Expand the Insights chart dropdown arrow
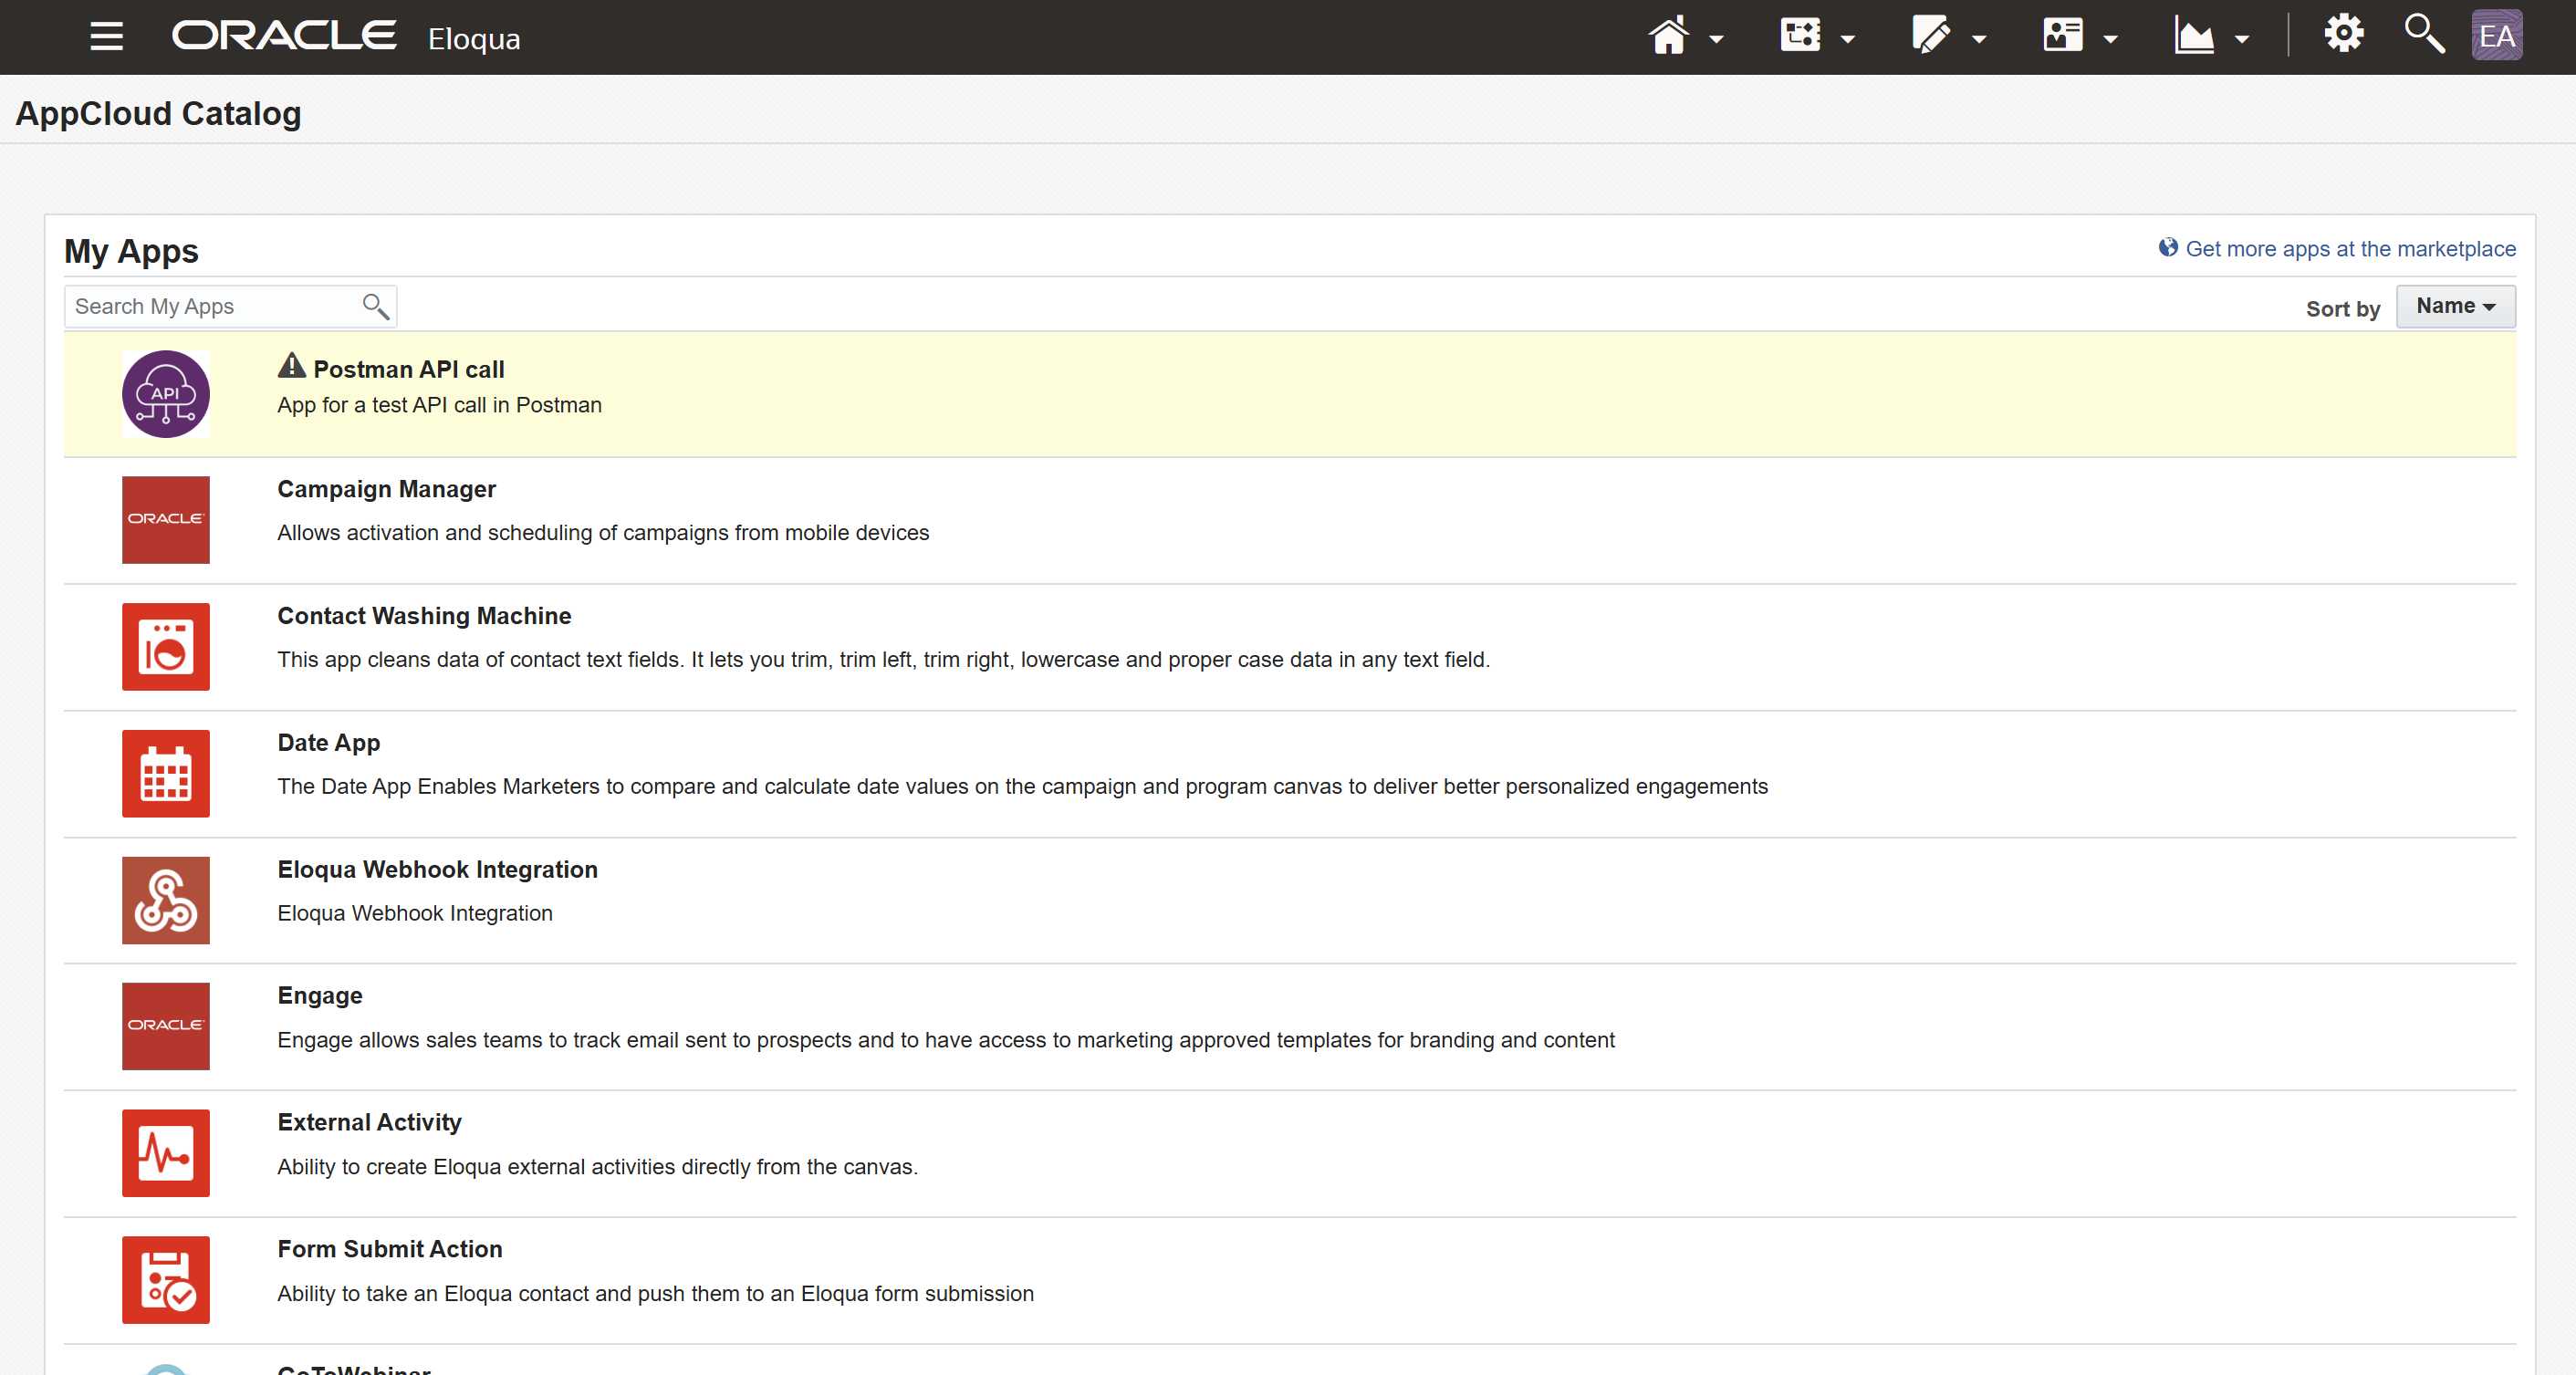This screenshot has width=2576, height=1375. [2242, 40]
